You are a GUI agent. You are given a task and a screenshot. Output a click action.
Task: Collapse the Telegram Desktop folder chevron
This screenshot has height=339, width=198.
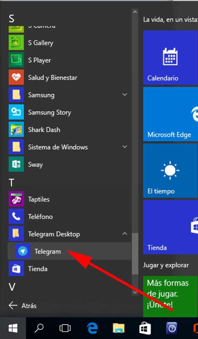(x=125, y=233)
